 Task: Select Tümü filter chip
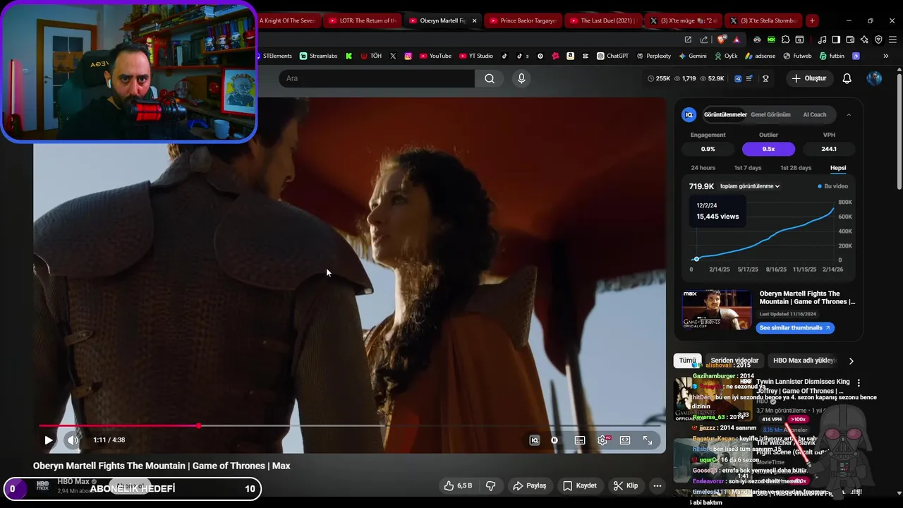click(687, 361)
